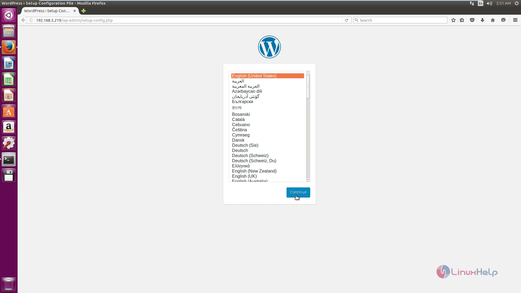This screenshot has height=293, width=521.
Task: Choose English (New Zealand) option
Action: (x=268, y=171)
